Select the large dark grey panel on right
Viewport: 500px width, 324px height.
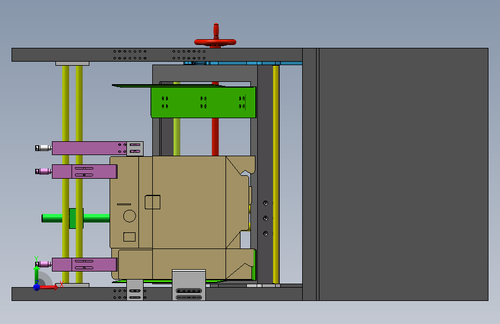pos(403,174)
